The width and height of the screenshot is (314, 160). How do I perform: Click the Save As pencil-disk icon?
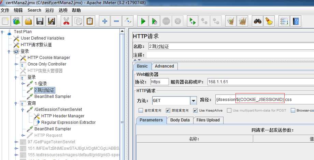pyautogui.click(x=51, y=21)
